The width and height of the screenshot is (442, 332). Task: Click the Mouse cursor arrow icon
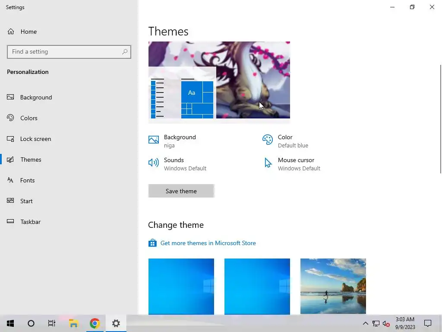(x=268, y=163)
